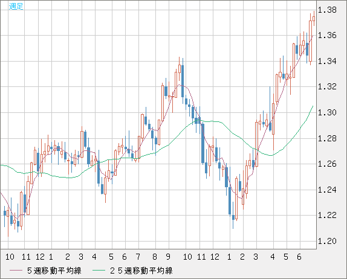Click the 1.36 price axis label

[327, 36]
